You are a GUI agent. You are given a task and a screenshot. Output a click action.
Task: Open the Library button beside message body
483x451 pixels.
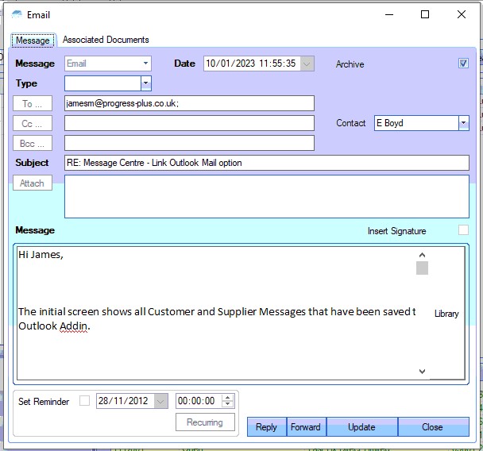[x=446, y=314]
